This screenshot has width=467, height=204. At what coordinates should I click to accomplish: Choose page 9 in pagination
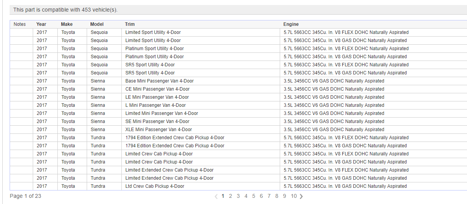click(284, 196)
